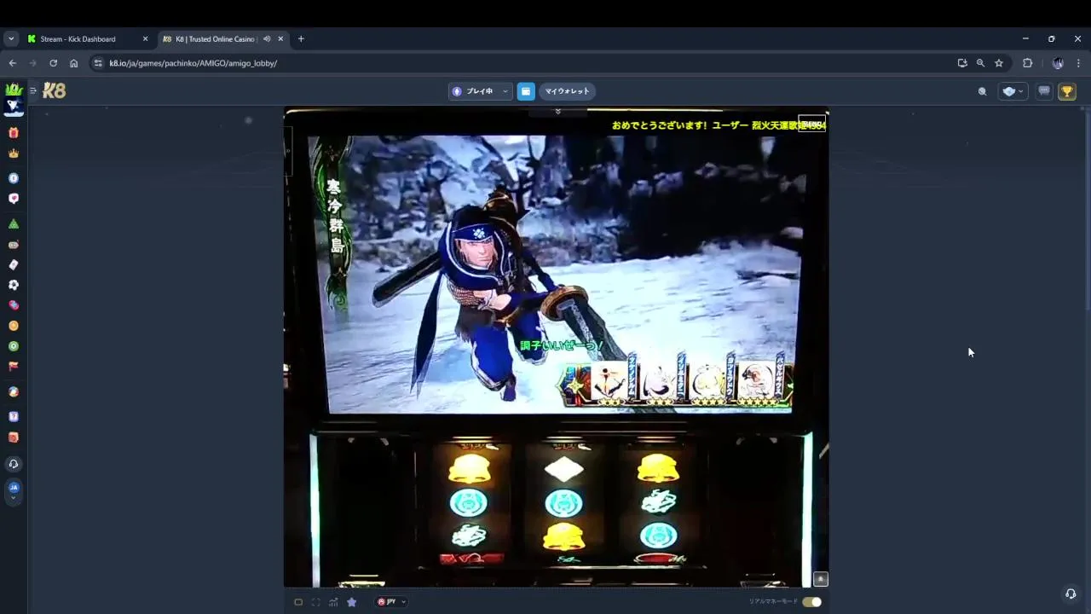Expand the chevron at top of game frame

pyautogui.click(x=557, y=112)
